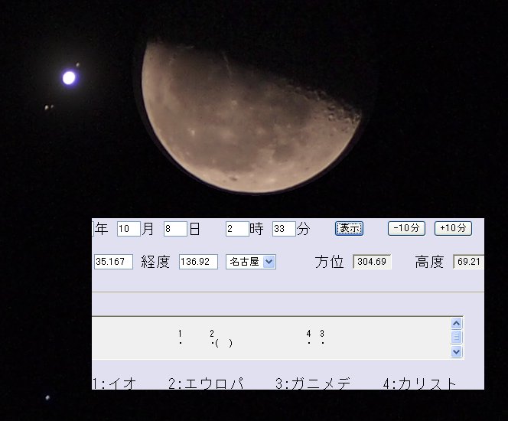This screenshot has height=421, width=508.
Task: Click the scroll down arrow of satellite panel
Action: click(x=457, y=351)
